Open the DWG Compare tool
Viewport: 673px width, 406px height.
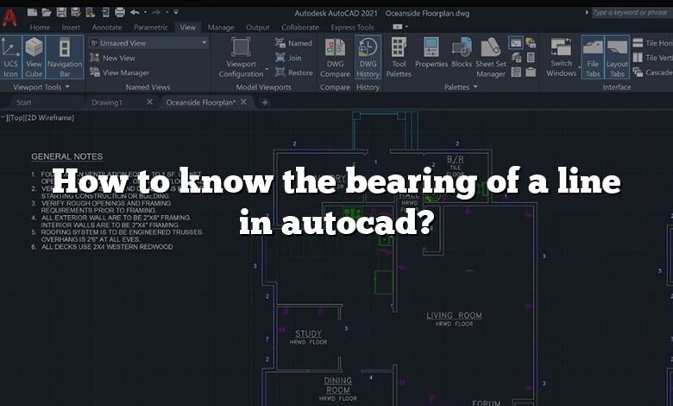point(335,56)
